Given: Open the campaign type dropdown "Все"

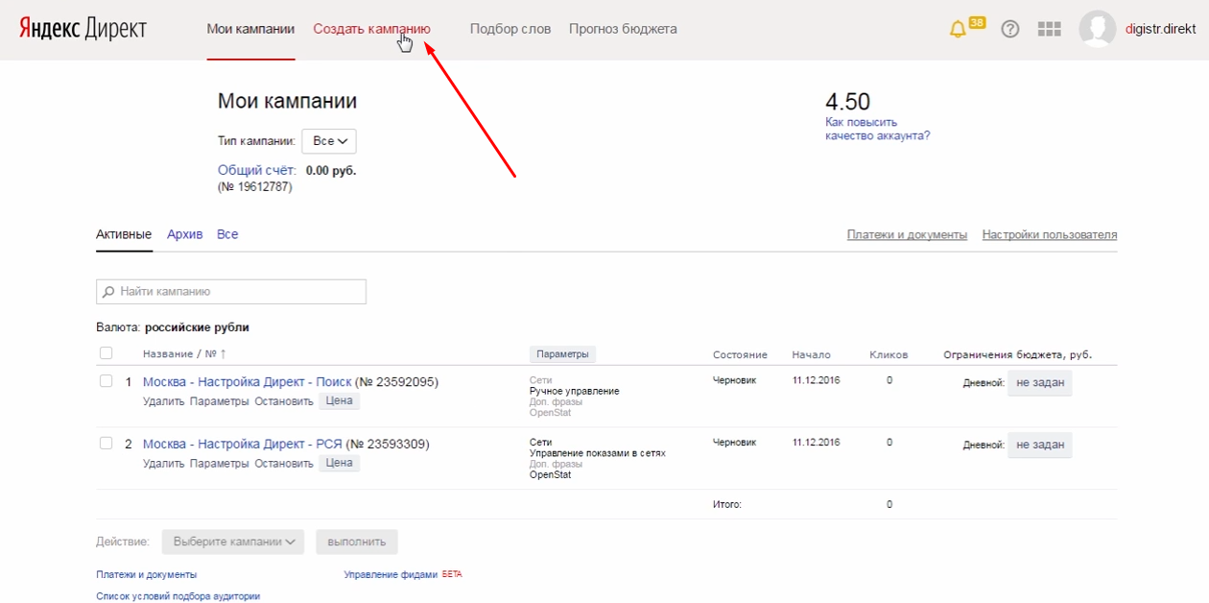Looking at the screenshot, I should (329, 141).
